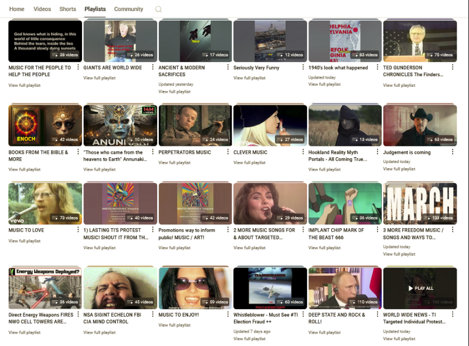
Task: Play all videos in WORLD WIDE NEWS playlist
Action: tap(420, 288)
